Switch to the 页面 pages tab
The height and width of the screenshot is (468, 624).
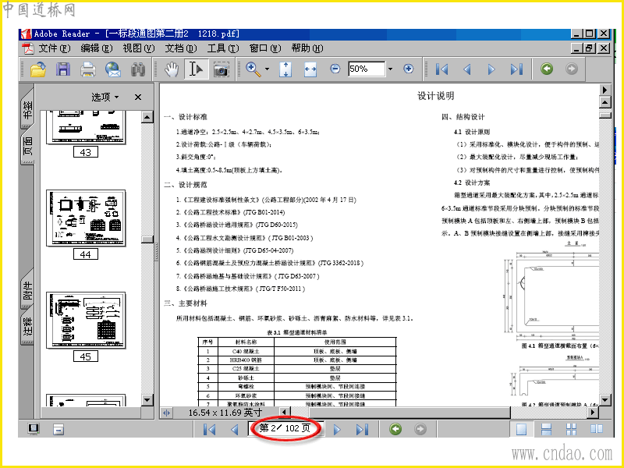click(27, 146)
